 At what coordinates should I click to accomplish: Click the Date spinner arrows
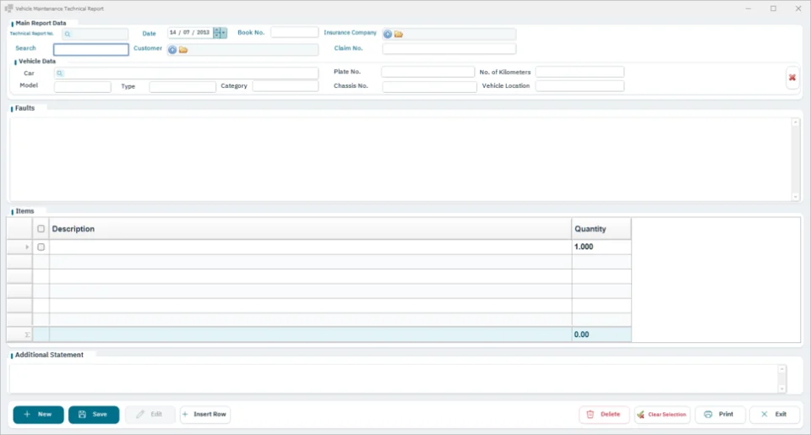pos(217,33)
